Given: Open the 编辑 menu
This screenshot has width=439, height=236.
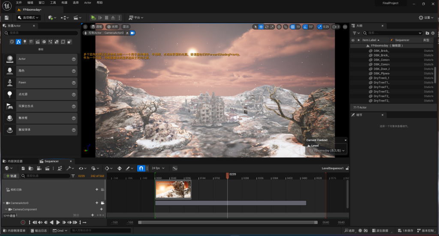Looking at the screenshot, I should click(30, 3).
